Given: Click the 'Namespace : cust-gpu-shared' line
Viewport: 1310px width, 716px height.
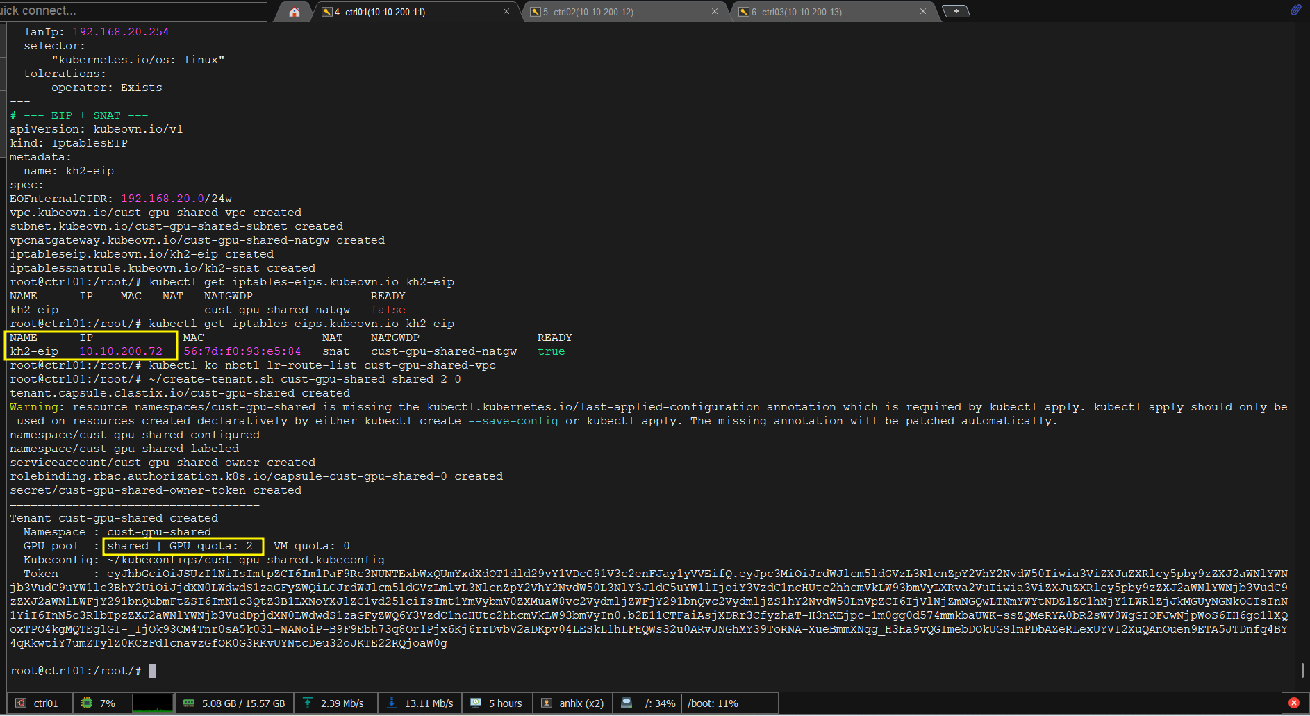Looking at the screenshot, I should tap(117, 532).
